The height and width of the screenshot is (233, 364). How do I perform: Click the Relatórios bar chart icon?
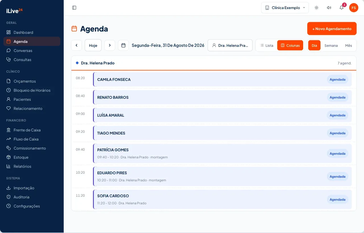pyautogui.click(x=9, y=166)
